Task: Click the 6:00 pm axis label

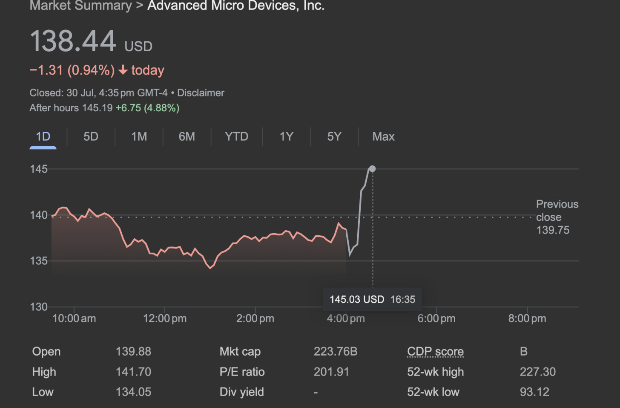Action: pyautogui.click(x=436, y=318)
